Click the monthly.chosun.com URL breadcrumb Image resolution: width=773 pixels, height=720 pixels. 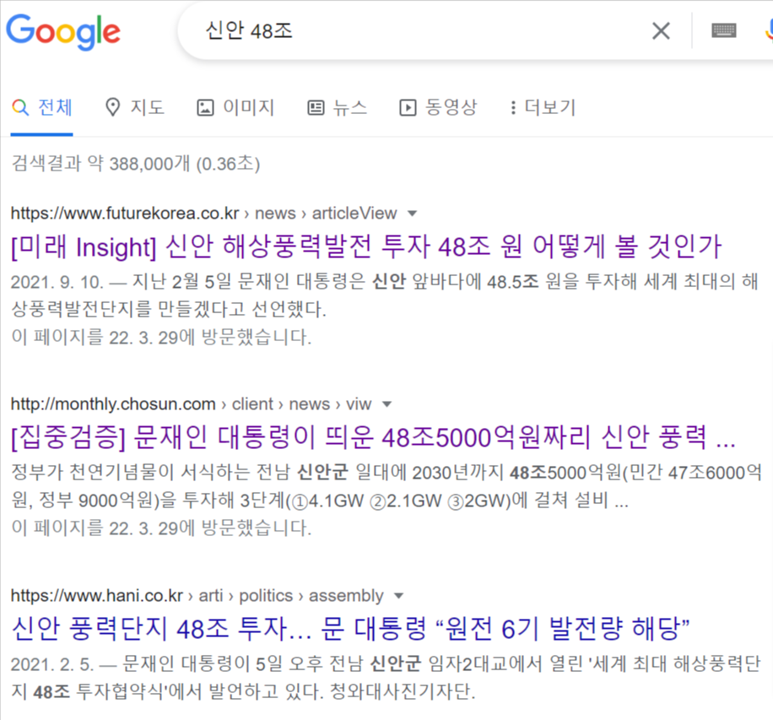(191, 403)
